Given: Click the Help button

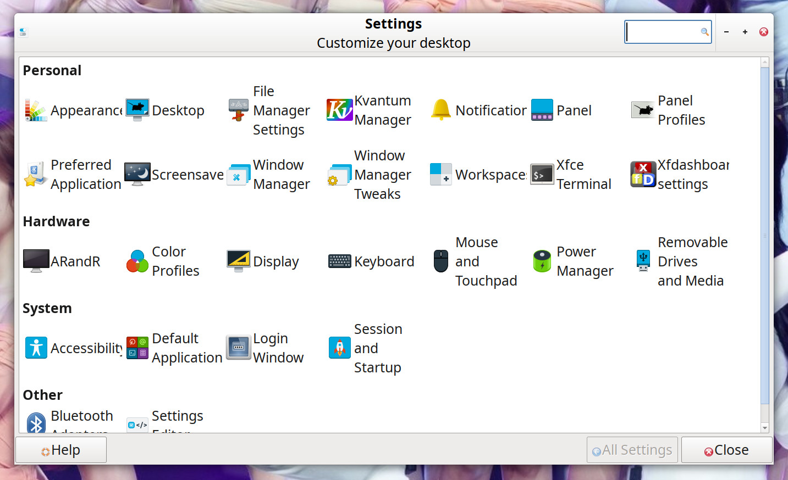Looking at the screenshot, I should [x=61, y=450].
